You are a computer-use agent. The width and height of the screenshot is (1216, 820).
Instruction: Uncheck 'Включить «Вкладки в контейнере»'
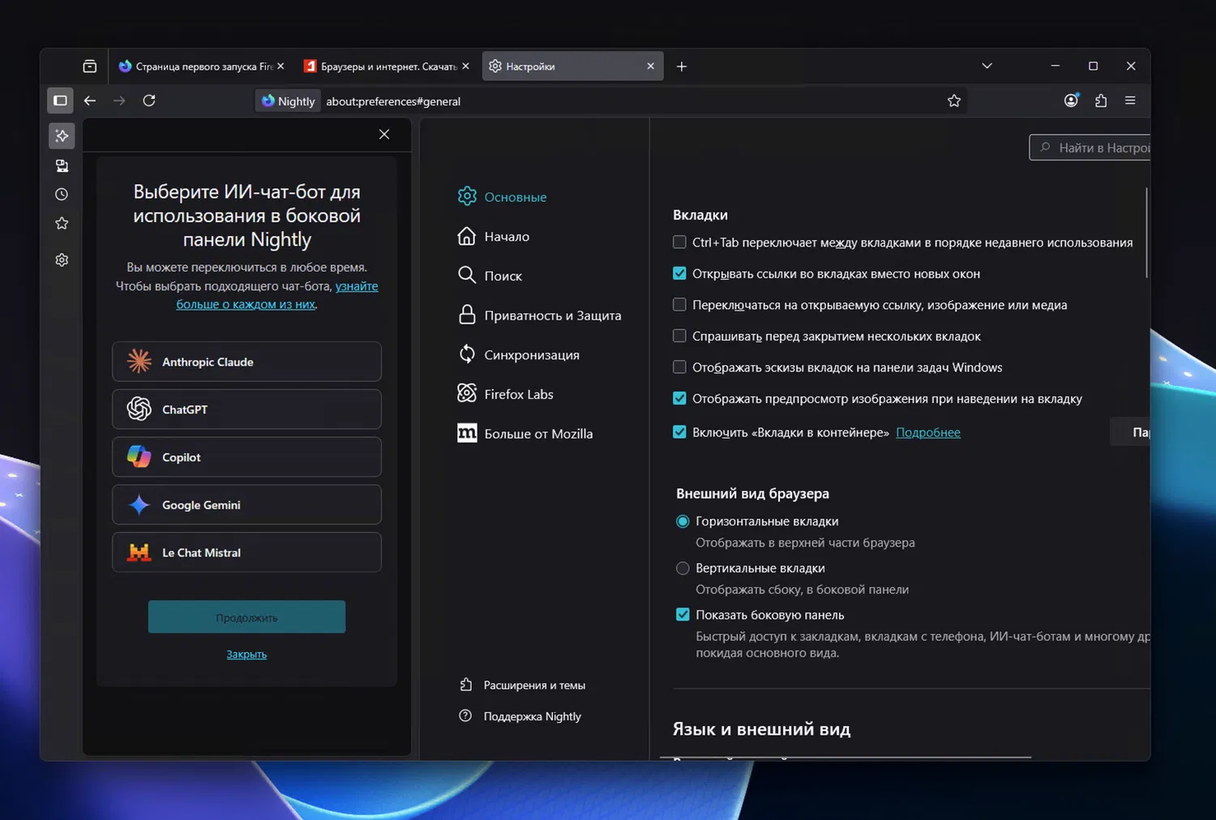(x=679, y=432)
